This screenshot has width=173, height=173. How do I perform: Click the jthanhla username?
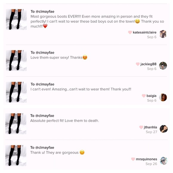[x=150, y=127]
